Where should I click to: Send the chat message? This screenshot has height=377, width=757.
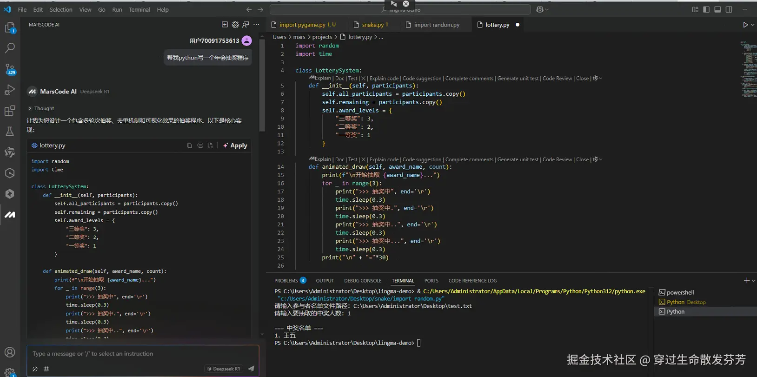(x=251, y=369)
